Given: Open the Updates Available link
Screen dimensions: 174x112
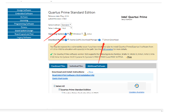Looking at the screenshot, I should click(x=137, y=92).
